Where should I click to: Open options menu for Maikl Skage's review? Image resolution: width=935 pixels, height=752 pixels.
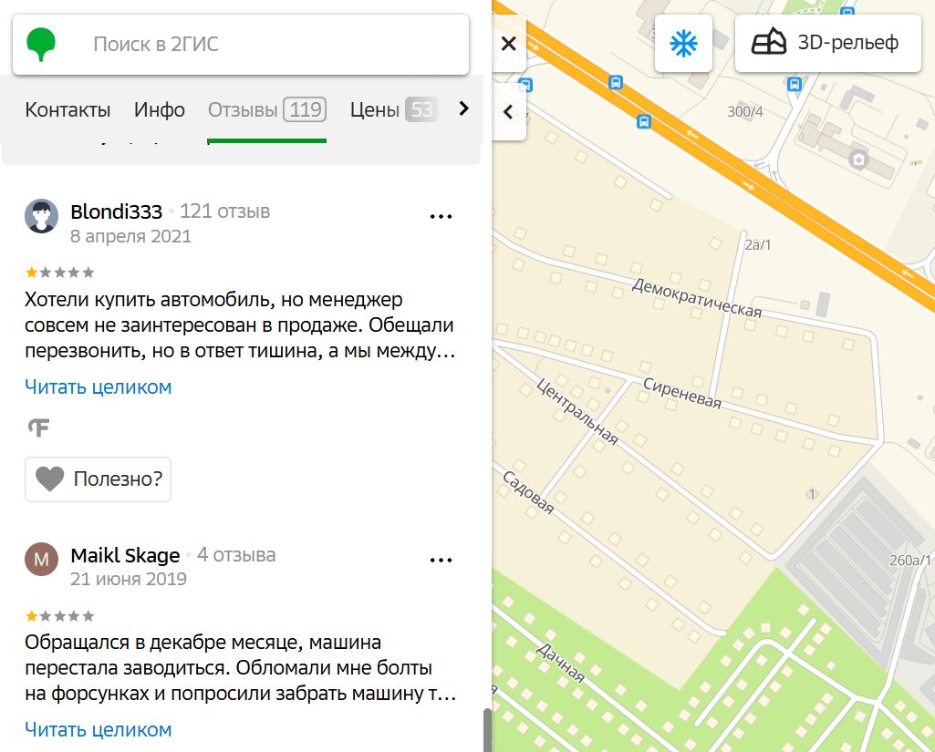click(x=442, y=560)
